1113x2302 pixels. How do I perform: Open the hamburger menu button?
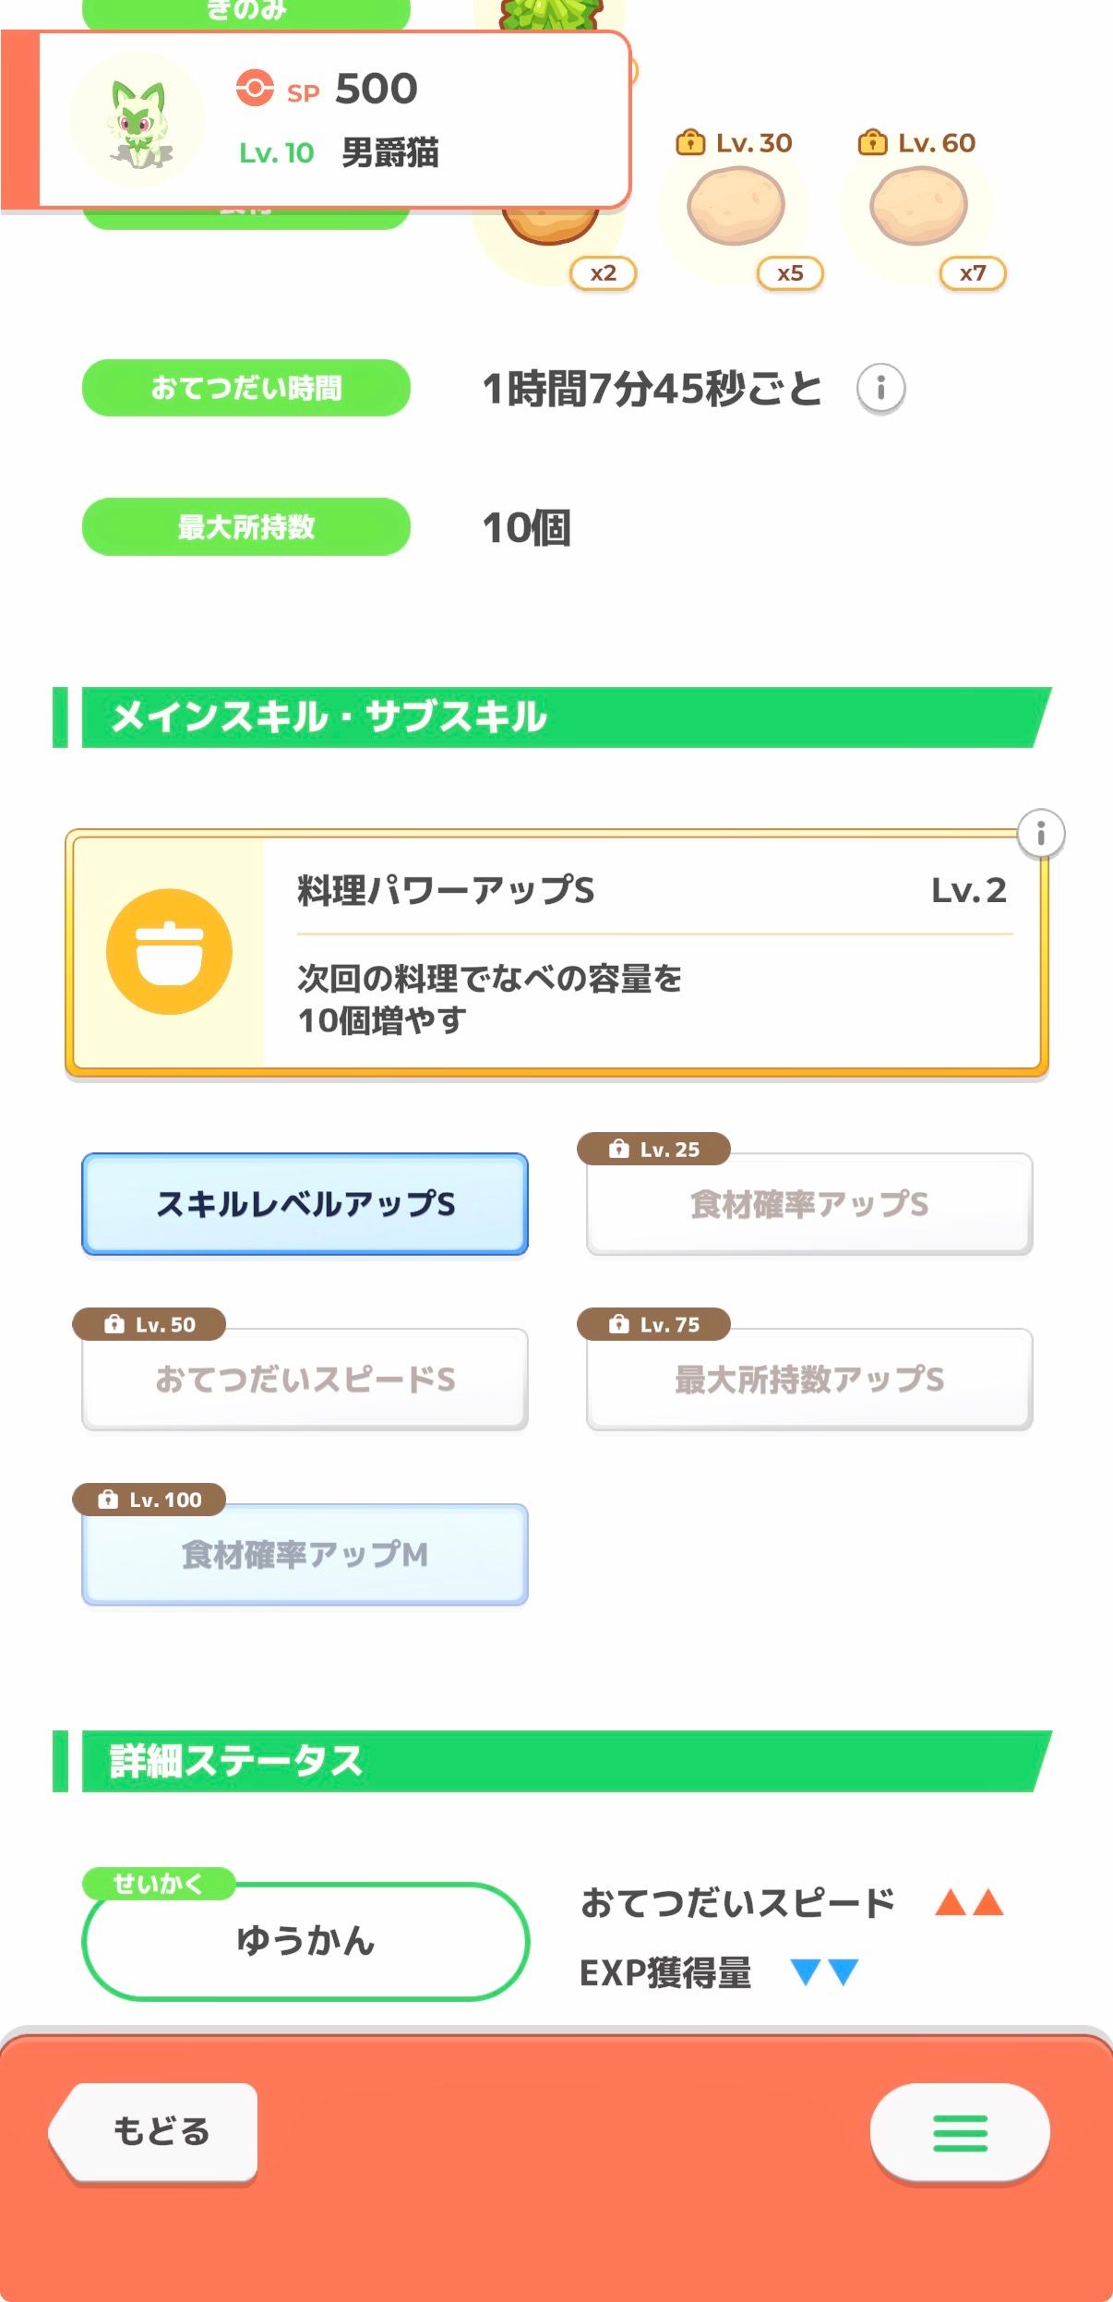tap(959, 2132)
